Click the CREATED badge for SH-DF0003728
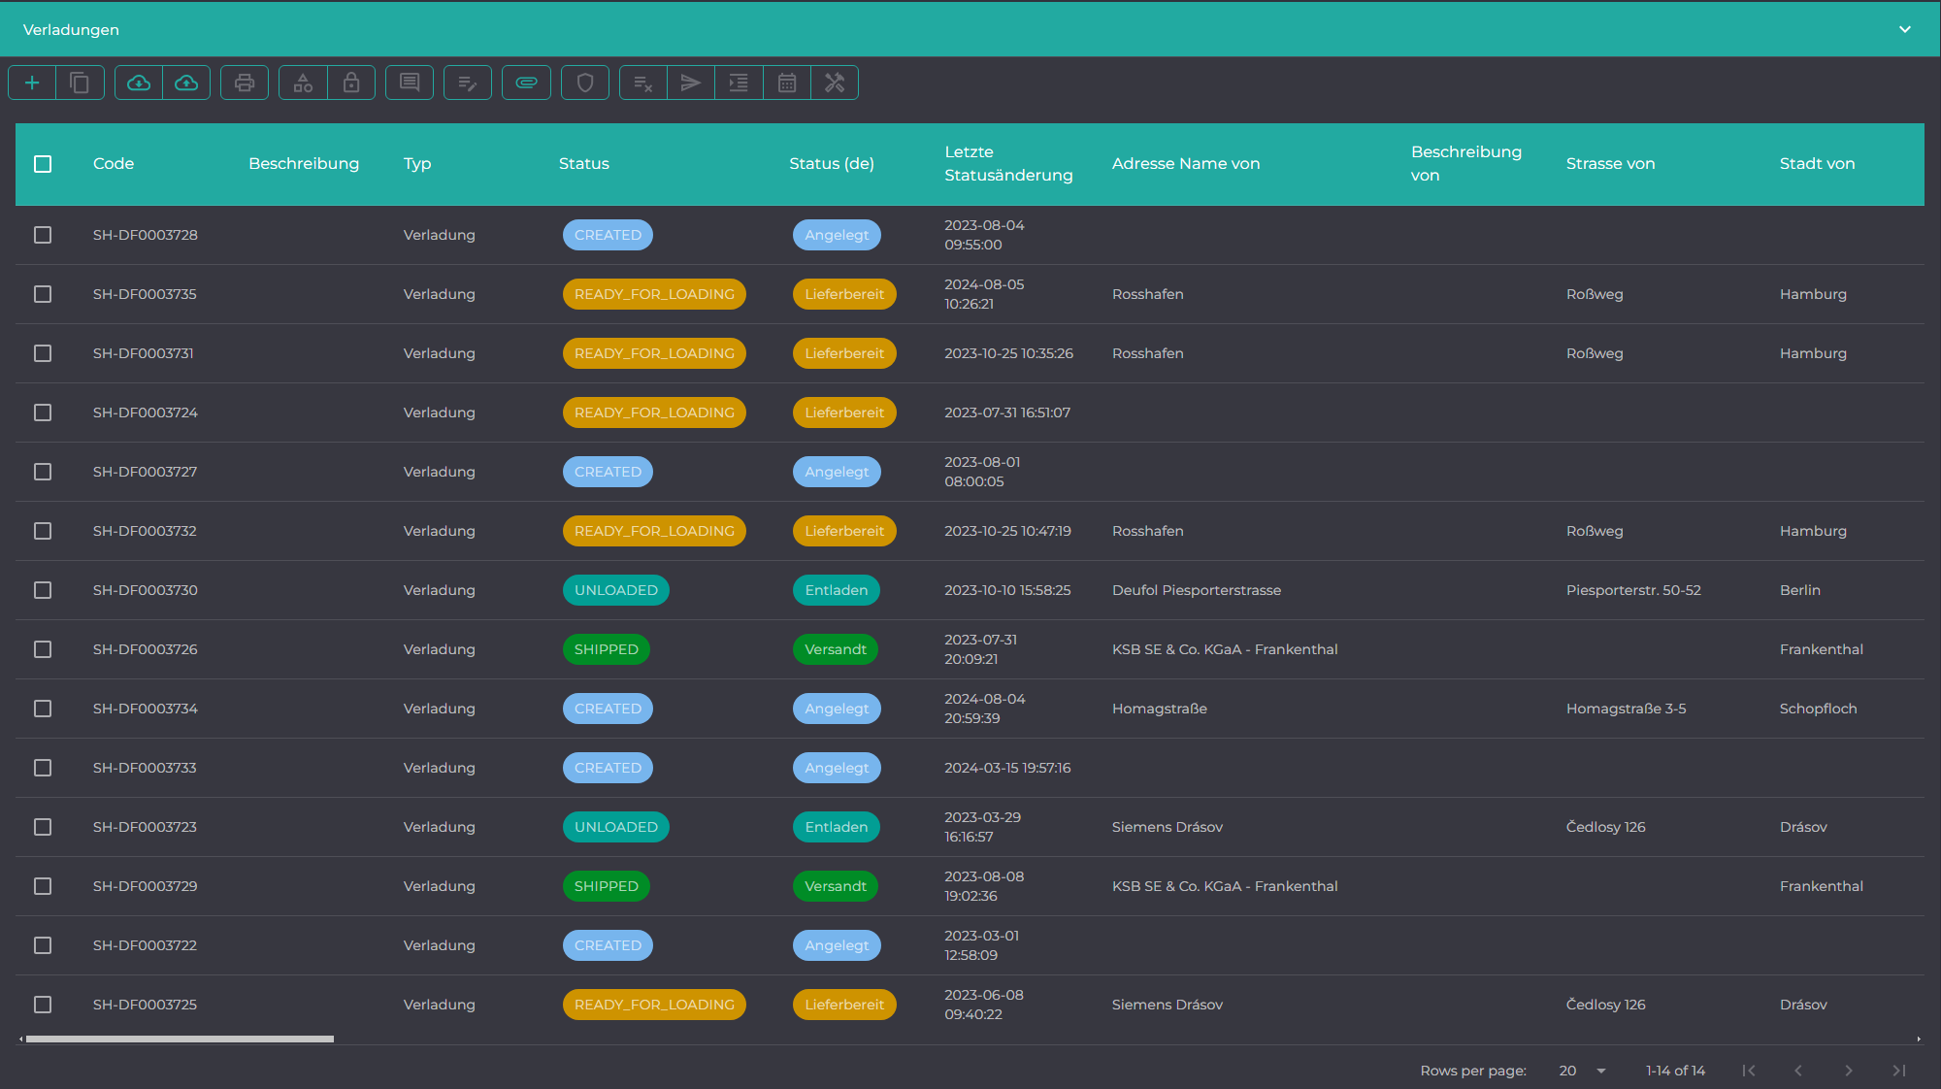 608,235
